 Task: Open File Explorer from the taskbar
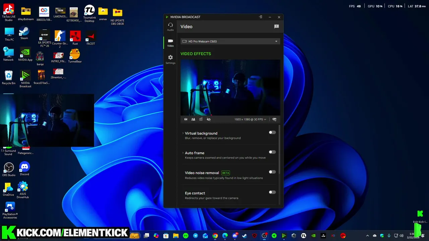tap(176, 236)
